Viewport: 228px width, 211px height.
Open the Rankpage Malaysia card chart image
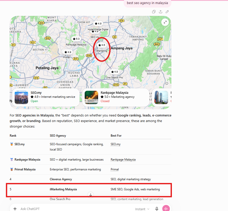pos(91,98)
